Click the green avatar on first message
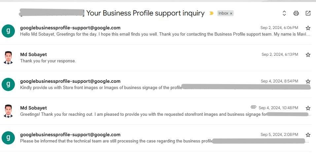The height and width of the screenshot is (156, 316). click(x=8, y=31)
